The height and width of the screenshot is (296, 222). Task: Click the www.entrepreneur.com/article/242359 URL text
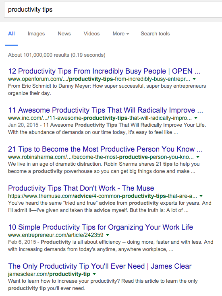coord(56,235)
